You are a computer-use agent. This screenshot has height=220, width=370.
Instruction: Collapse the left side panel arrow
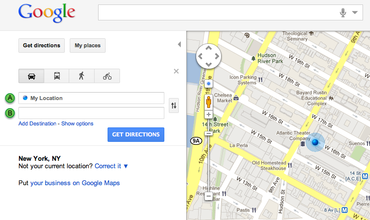pos(179,44)
